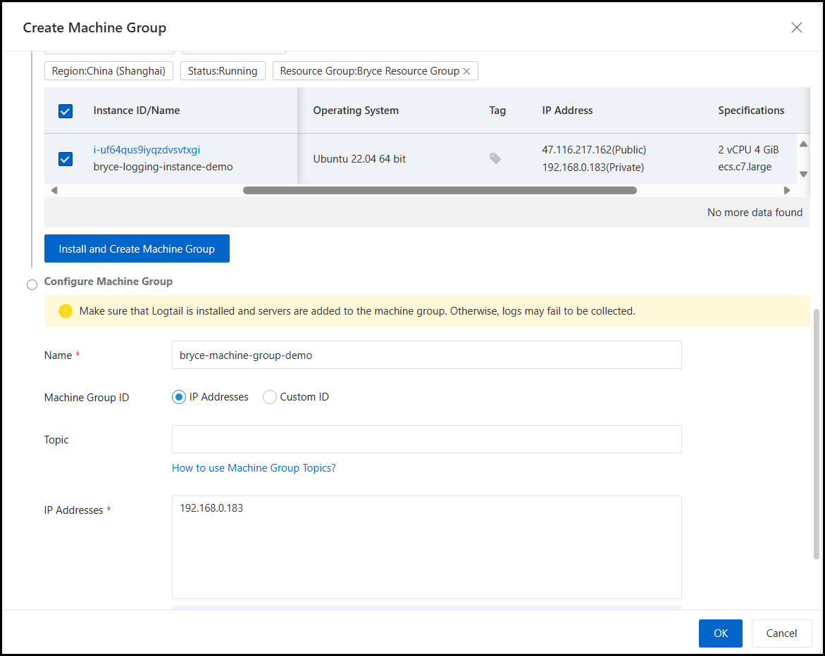The width and height of the screenshot is (825, 656).
Task: Close the Create Machine Group dialog
Action: pyautogui.click(x=796, y=27)
